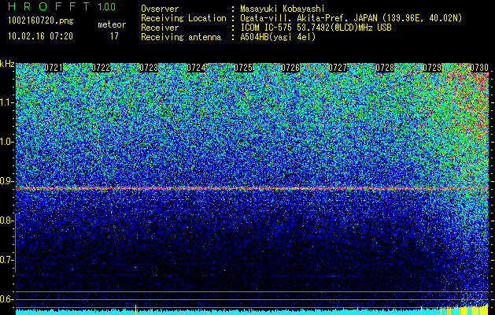
Task: Click the 0725 time marker
Action: (x=243, y=68)
